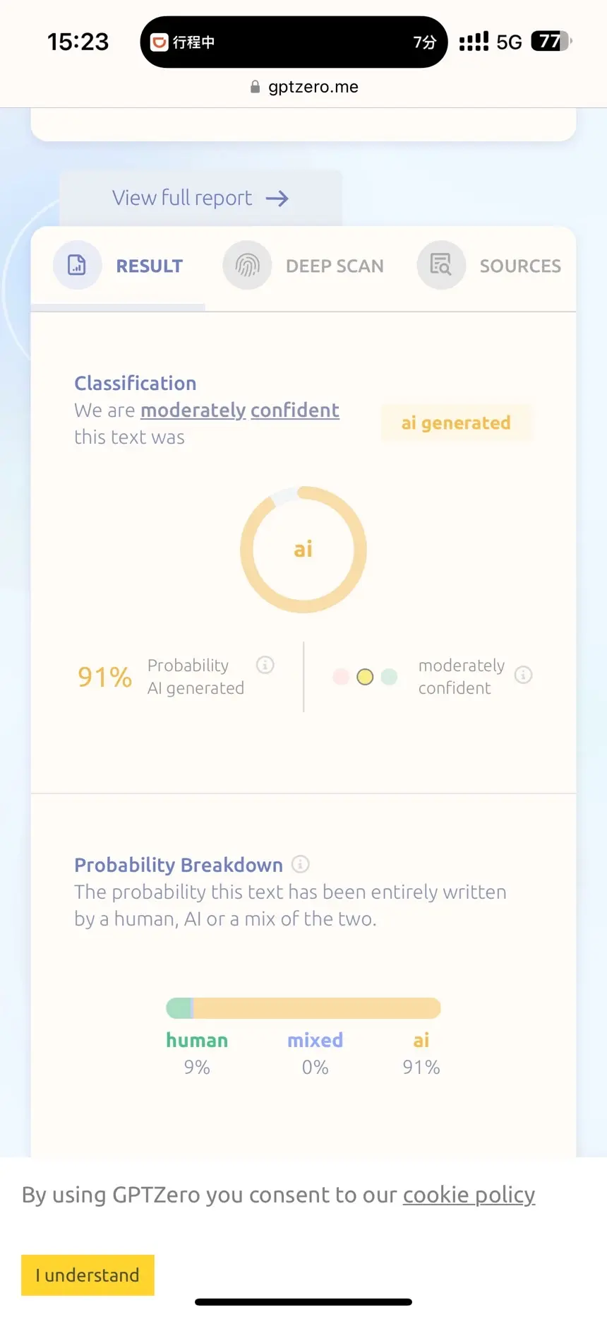Tap the circular ai probability gauge
This screenshot has width=607, height=1317.
303,550
